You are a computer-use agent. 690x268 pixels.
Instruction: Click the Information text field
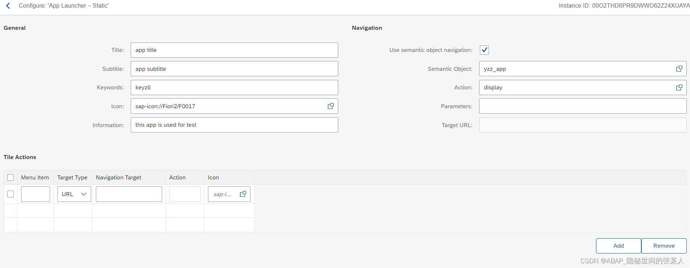click(234, 125)
